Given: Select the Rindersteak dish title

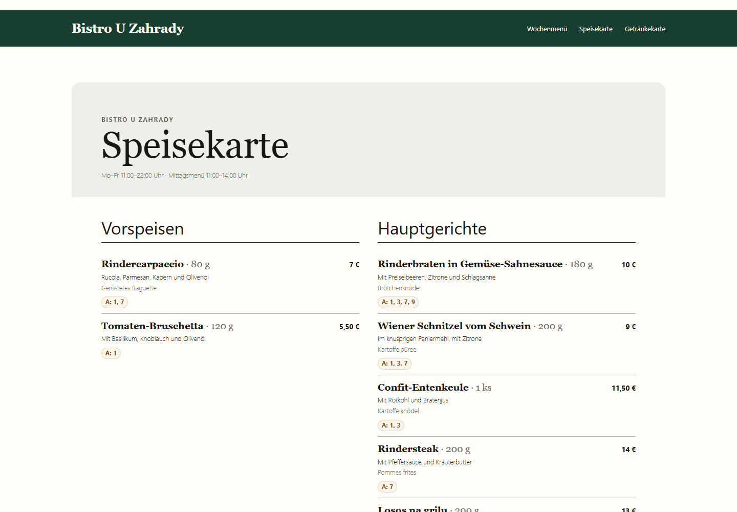Looking at the screenshot, I should tap(408, 449).
